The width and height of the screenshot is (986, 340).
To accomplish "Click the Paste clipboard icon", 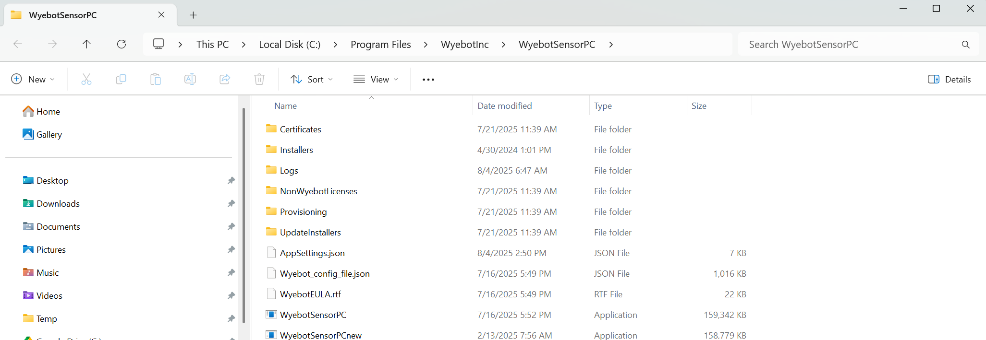I will click(156, 79).
